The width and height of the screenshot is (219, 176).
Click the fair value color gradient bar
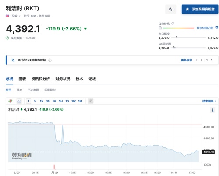179,28
